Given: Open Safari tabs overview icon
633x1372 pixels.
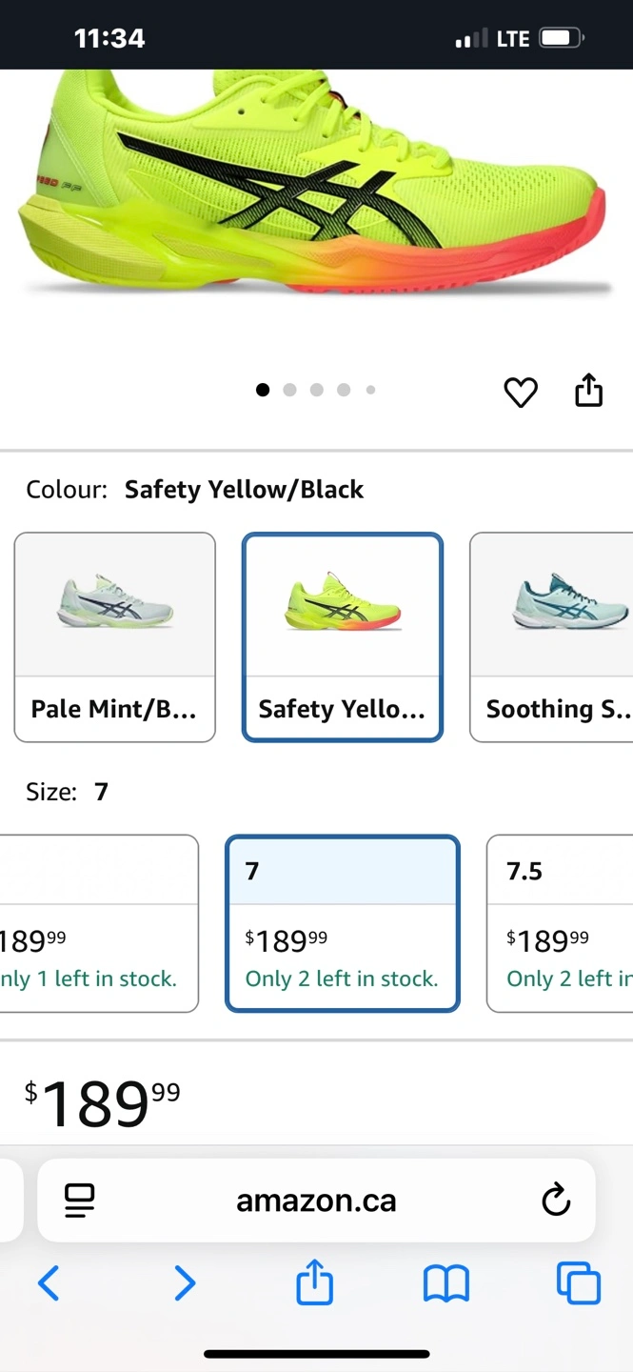Looking at the screenshot, I should click(578, 1283).
